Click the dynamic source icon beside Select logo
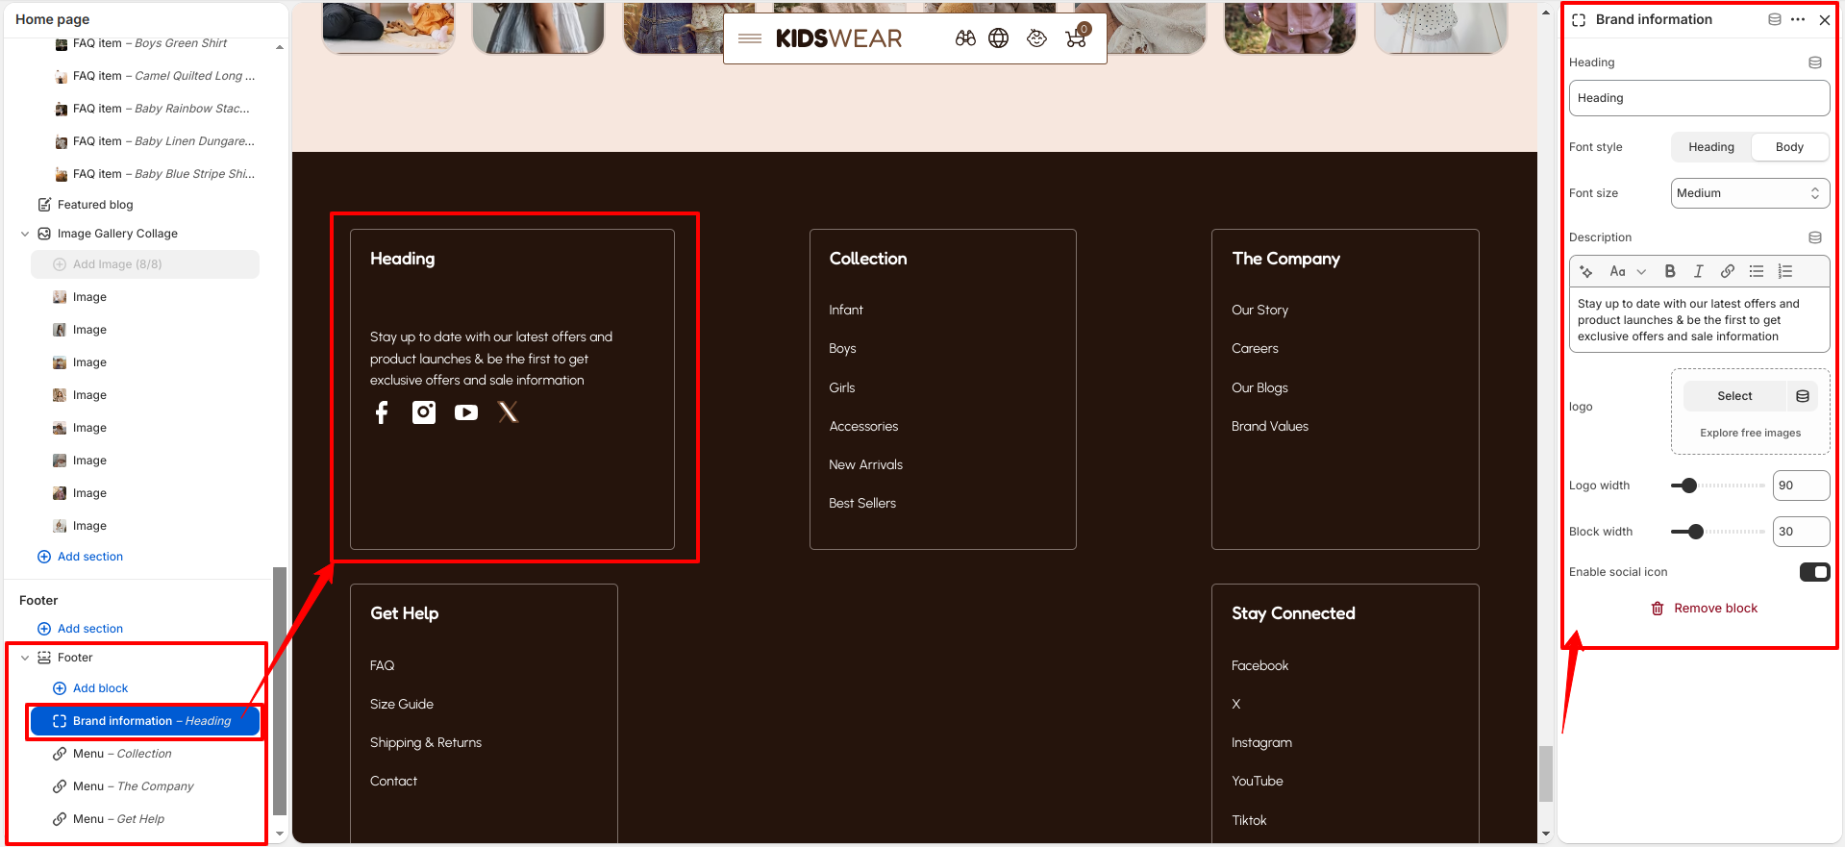This screenshot has width=1845, height=847. (1803, 396)
